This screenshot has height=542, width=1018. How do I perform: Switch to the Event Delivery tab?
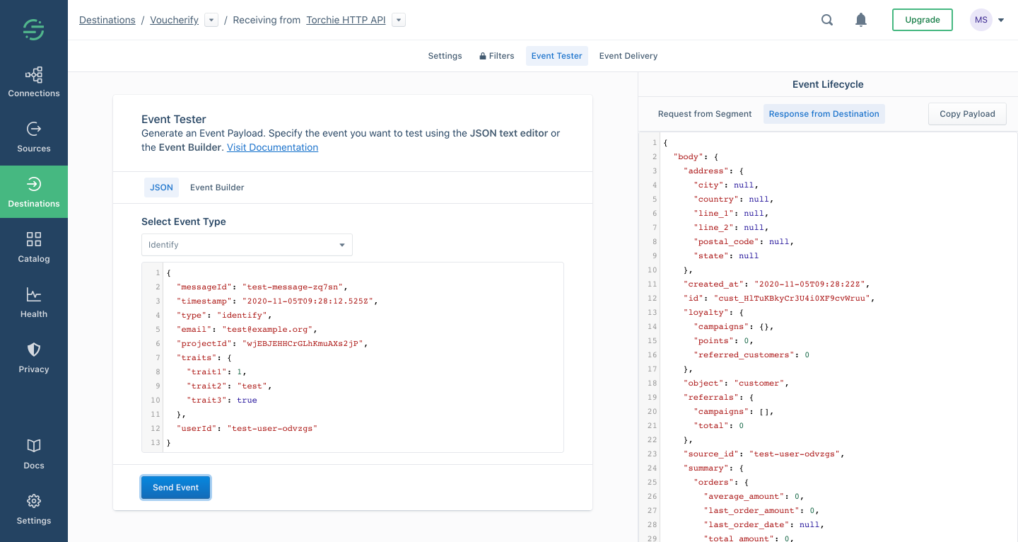628,55
